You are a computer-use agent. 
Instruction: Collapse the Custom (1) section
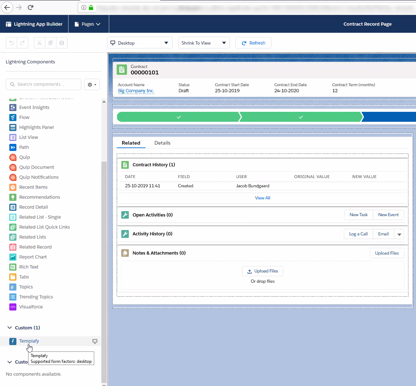(10, 328)
